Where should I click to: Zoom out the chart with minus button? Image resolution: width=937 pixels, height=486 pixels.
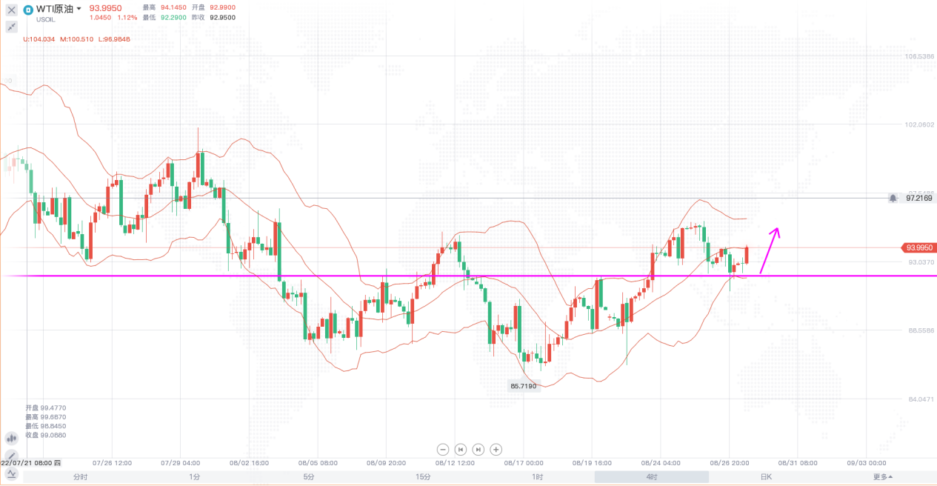coord(443,449)
